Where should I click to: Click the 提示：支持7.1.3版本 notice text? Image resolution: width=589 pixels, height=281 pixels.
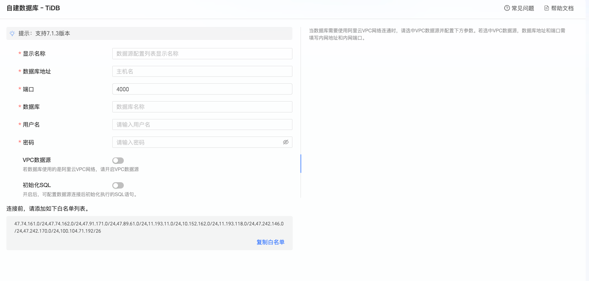pyautogui.click(x=44, y=33)
